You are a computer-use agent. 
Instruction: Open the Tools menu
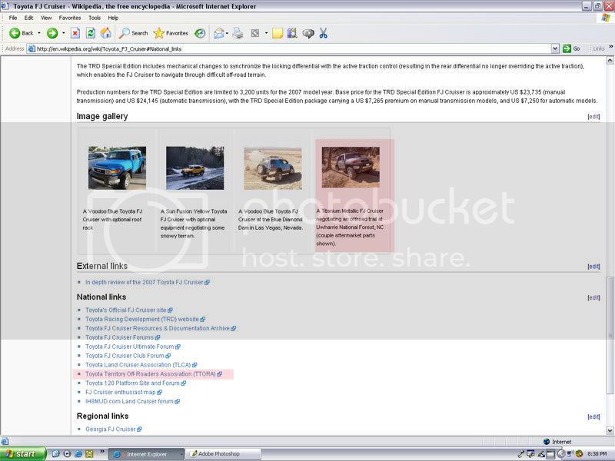tap(95, 17)
